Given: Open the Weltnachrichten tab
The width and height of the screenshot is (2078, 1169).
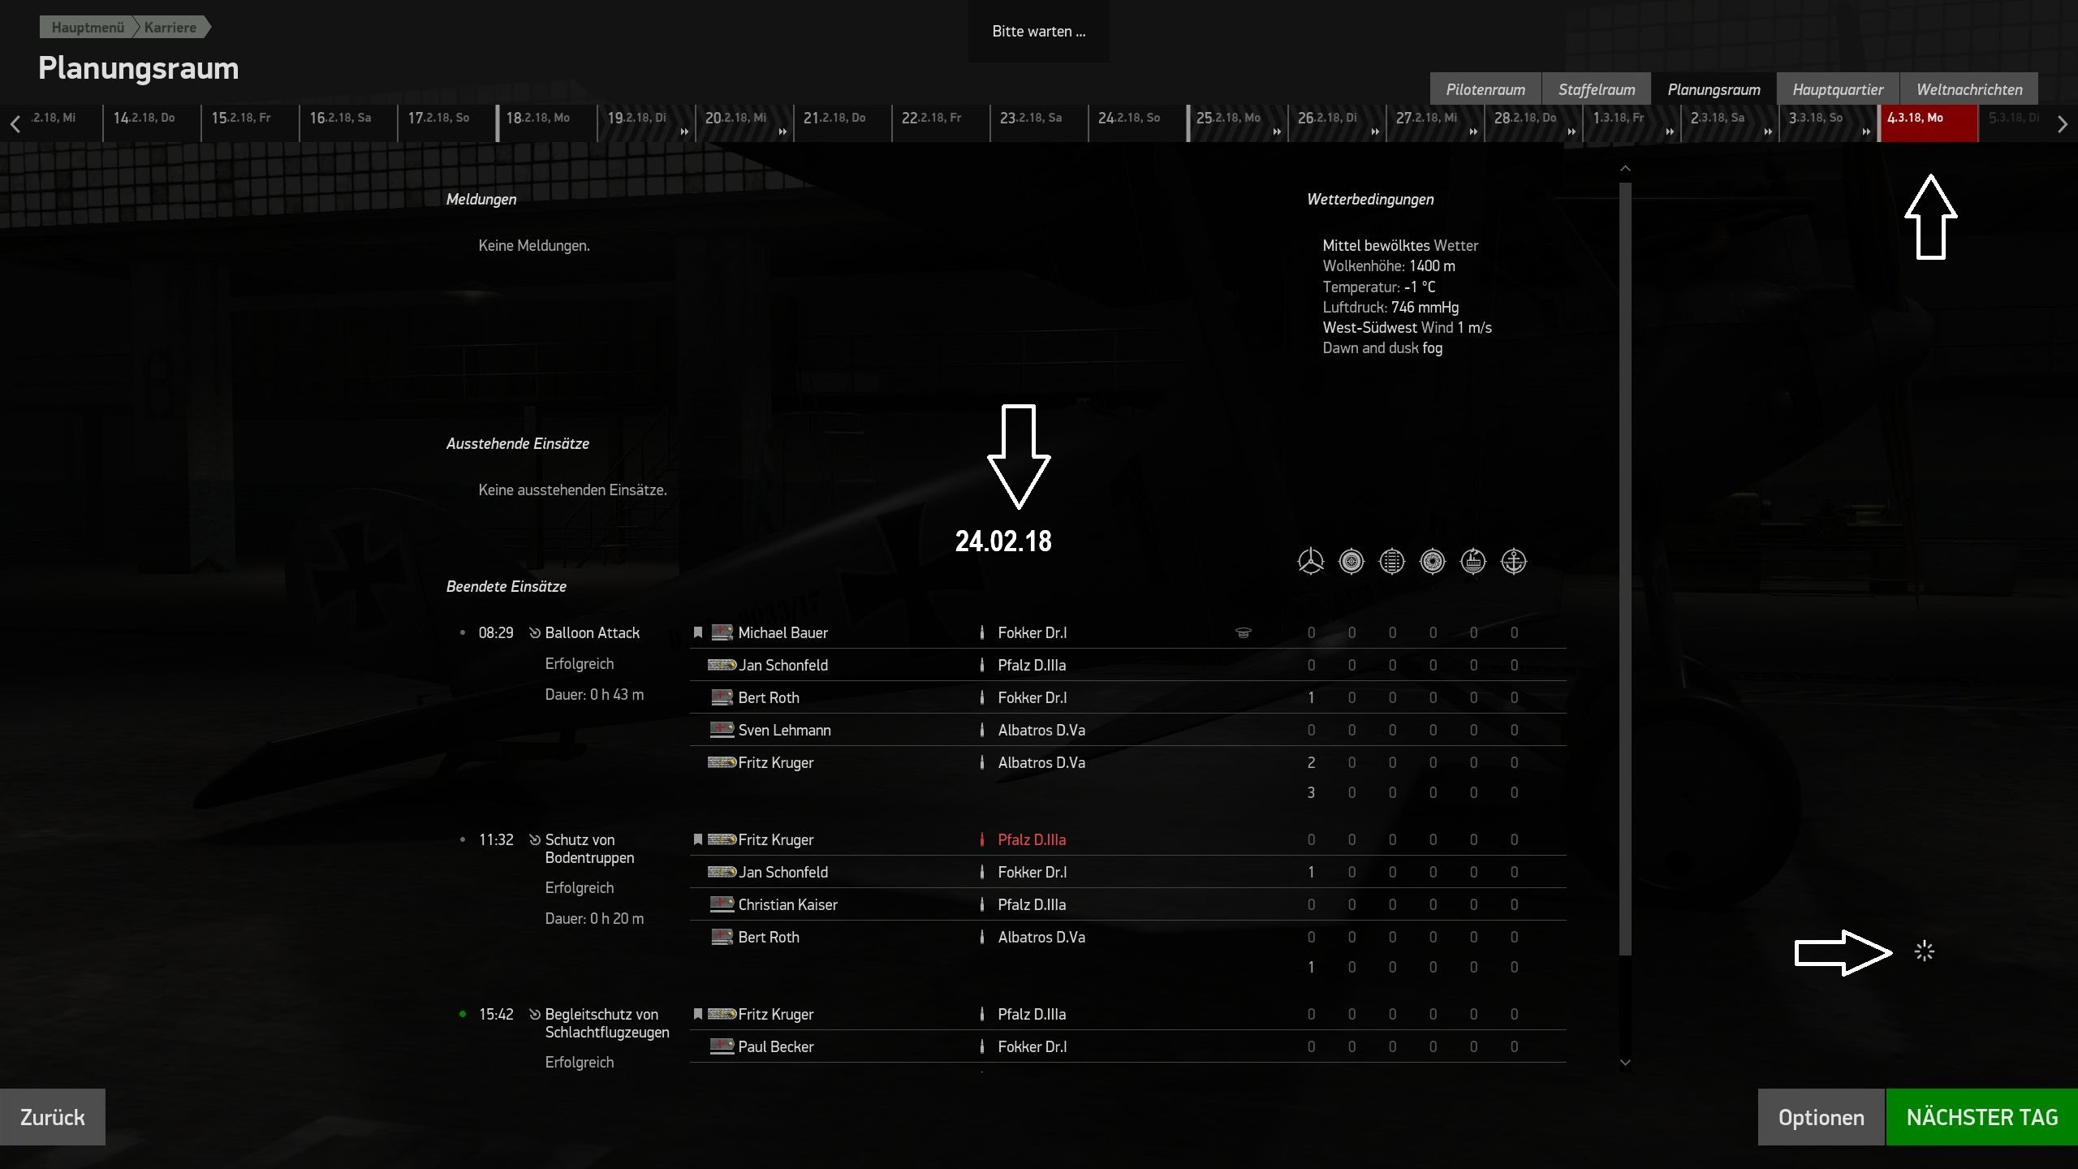Looking at the screenshot, I should [x=1969, y=89].
